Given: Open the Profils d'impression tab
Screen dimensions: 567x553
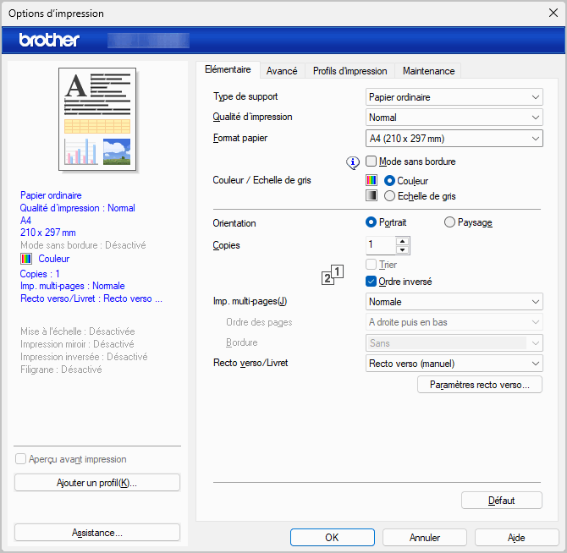Looking at the screenshot, I should [x=350, y=71].
